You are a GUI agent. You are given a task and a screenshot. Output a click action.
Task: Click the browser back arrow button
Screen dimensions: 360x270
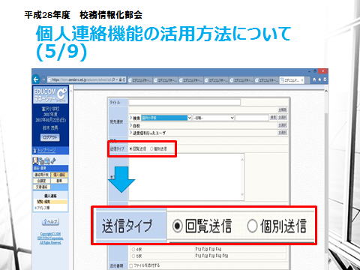(36, 79)
